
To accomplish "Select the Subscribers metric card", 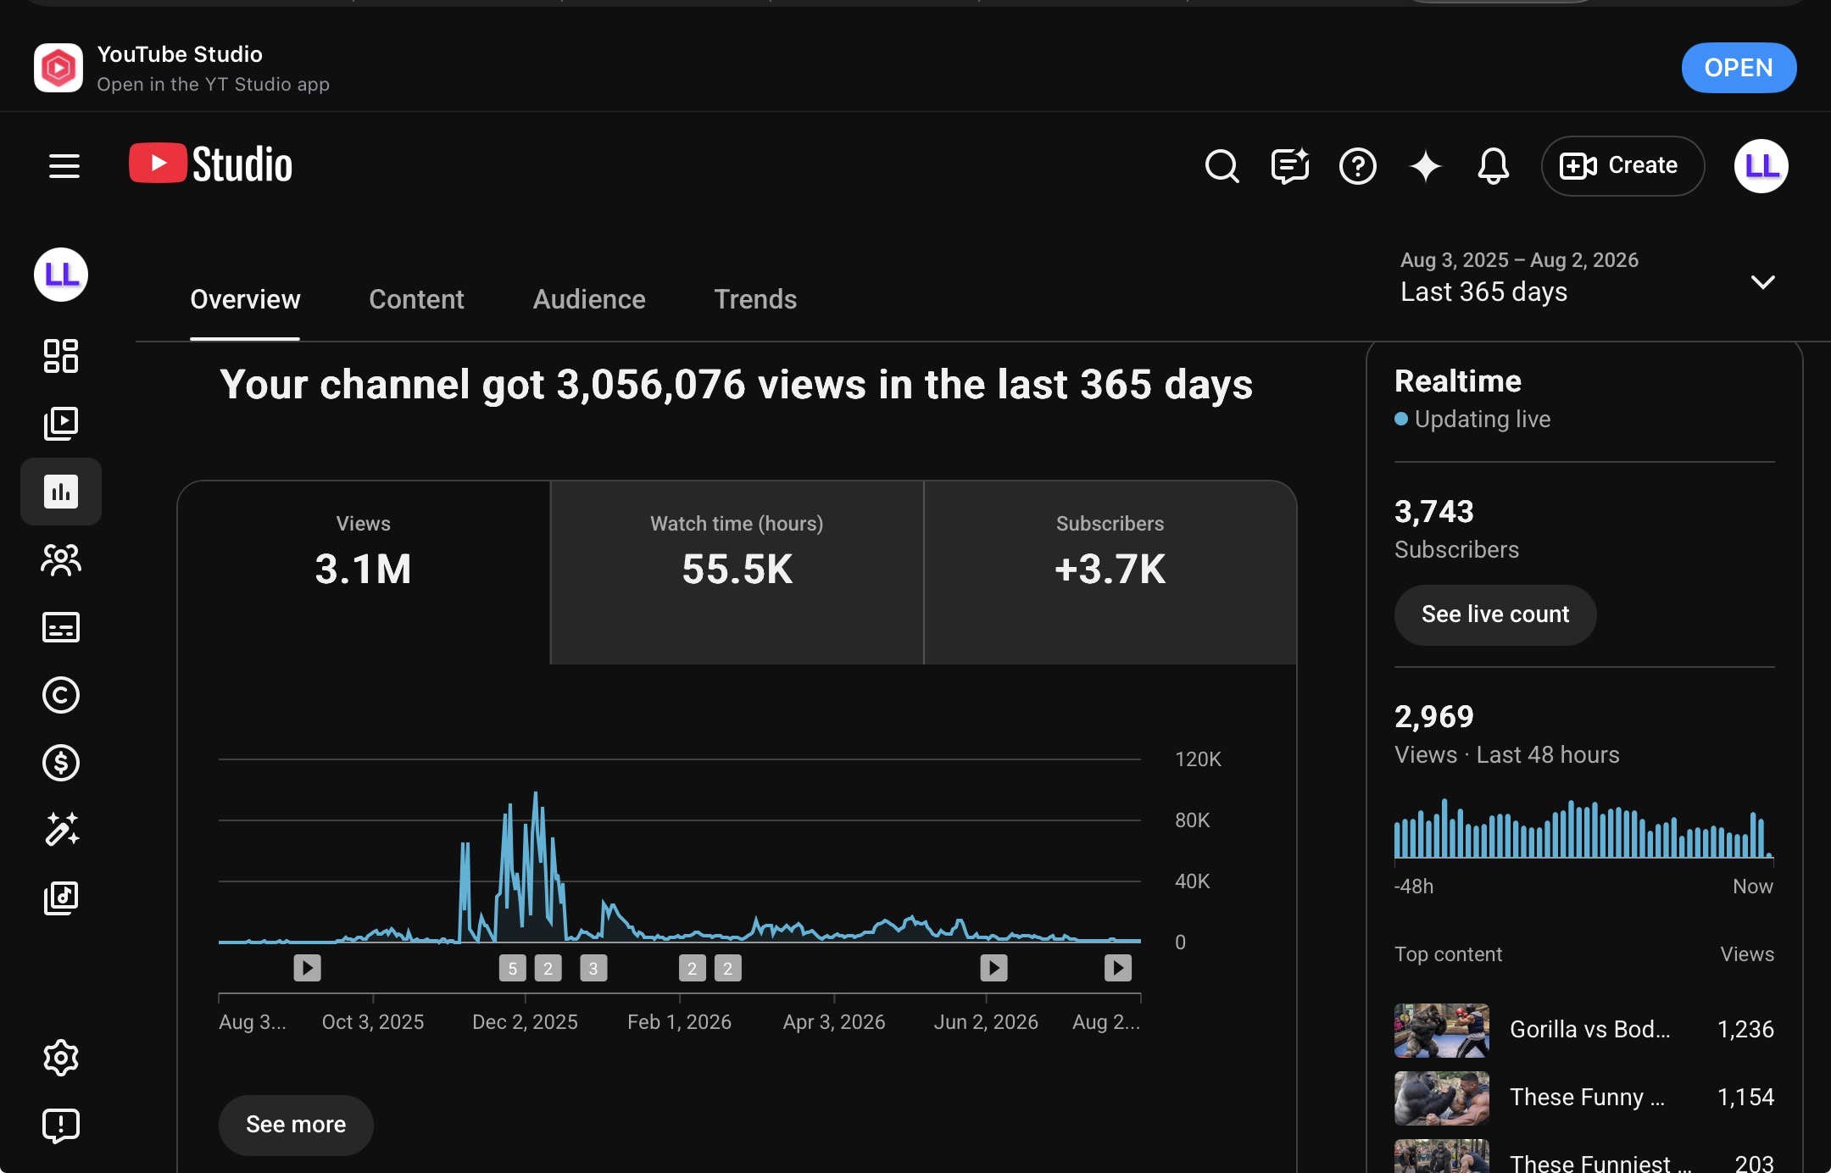I will tap(1110, 573).
